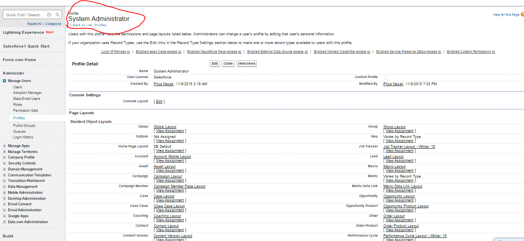Open Force.com Home in the sidebar
The width and height of the screenshot is (524, 241).
(19, 60)
